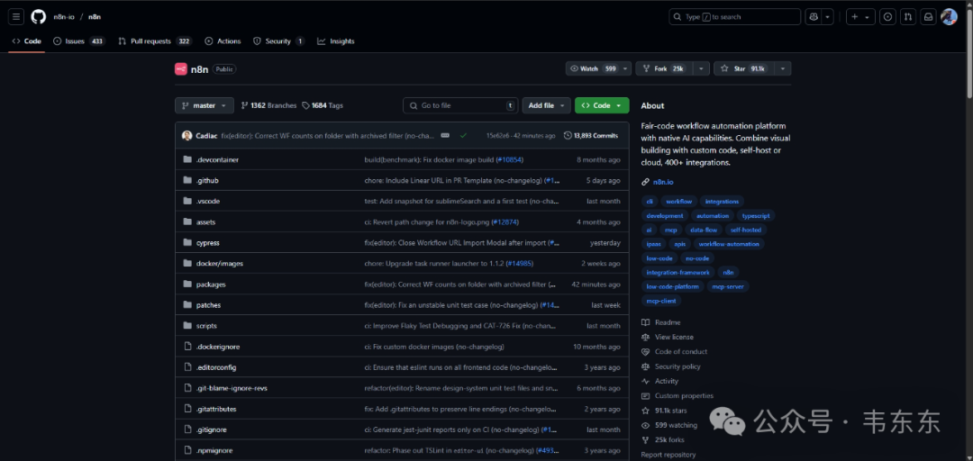Open the .npmignore file
Image resolution: width=973 pixels, height=461 pixels.
point(214,450)
